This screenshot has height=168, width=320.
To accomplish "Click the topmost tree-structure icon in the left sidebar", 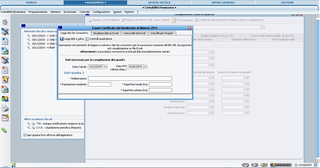I will [5, 23].
